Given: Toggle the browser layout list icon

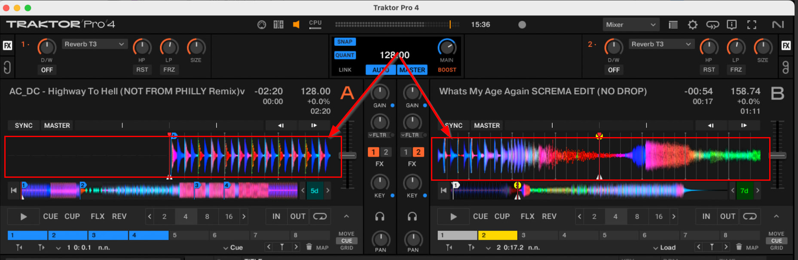Looking at the screenshot, I should click(673, 25).
